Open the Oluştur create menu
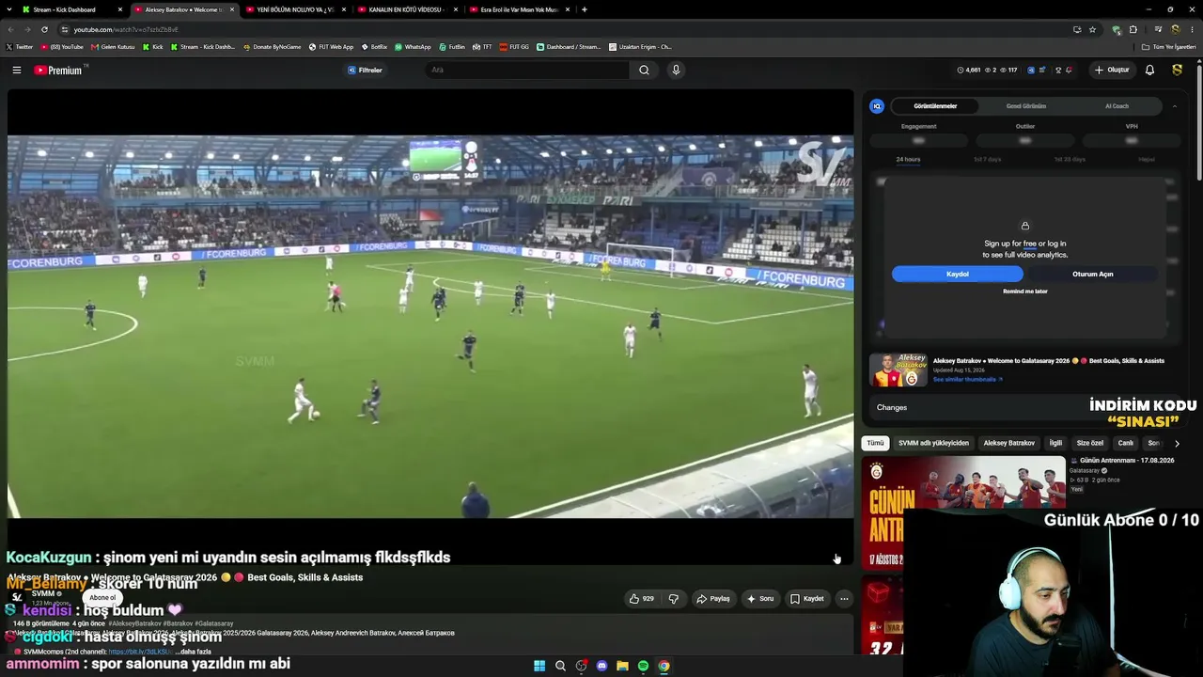Image resolution: width=1203 pixels, height=677 pixels. [x=1112, y=70]
